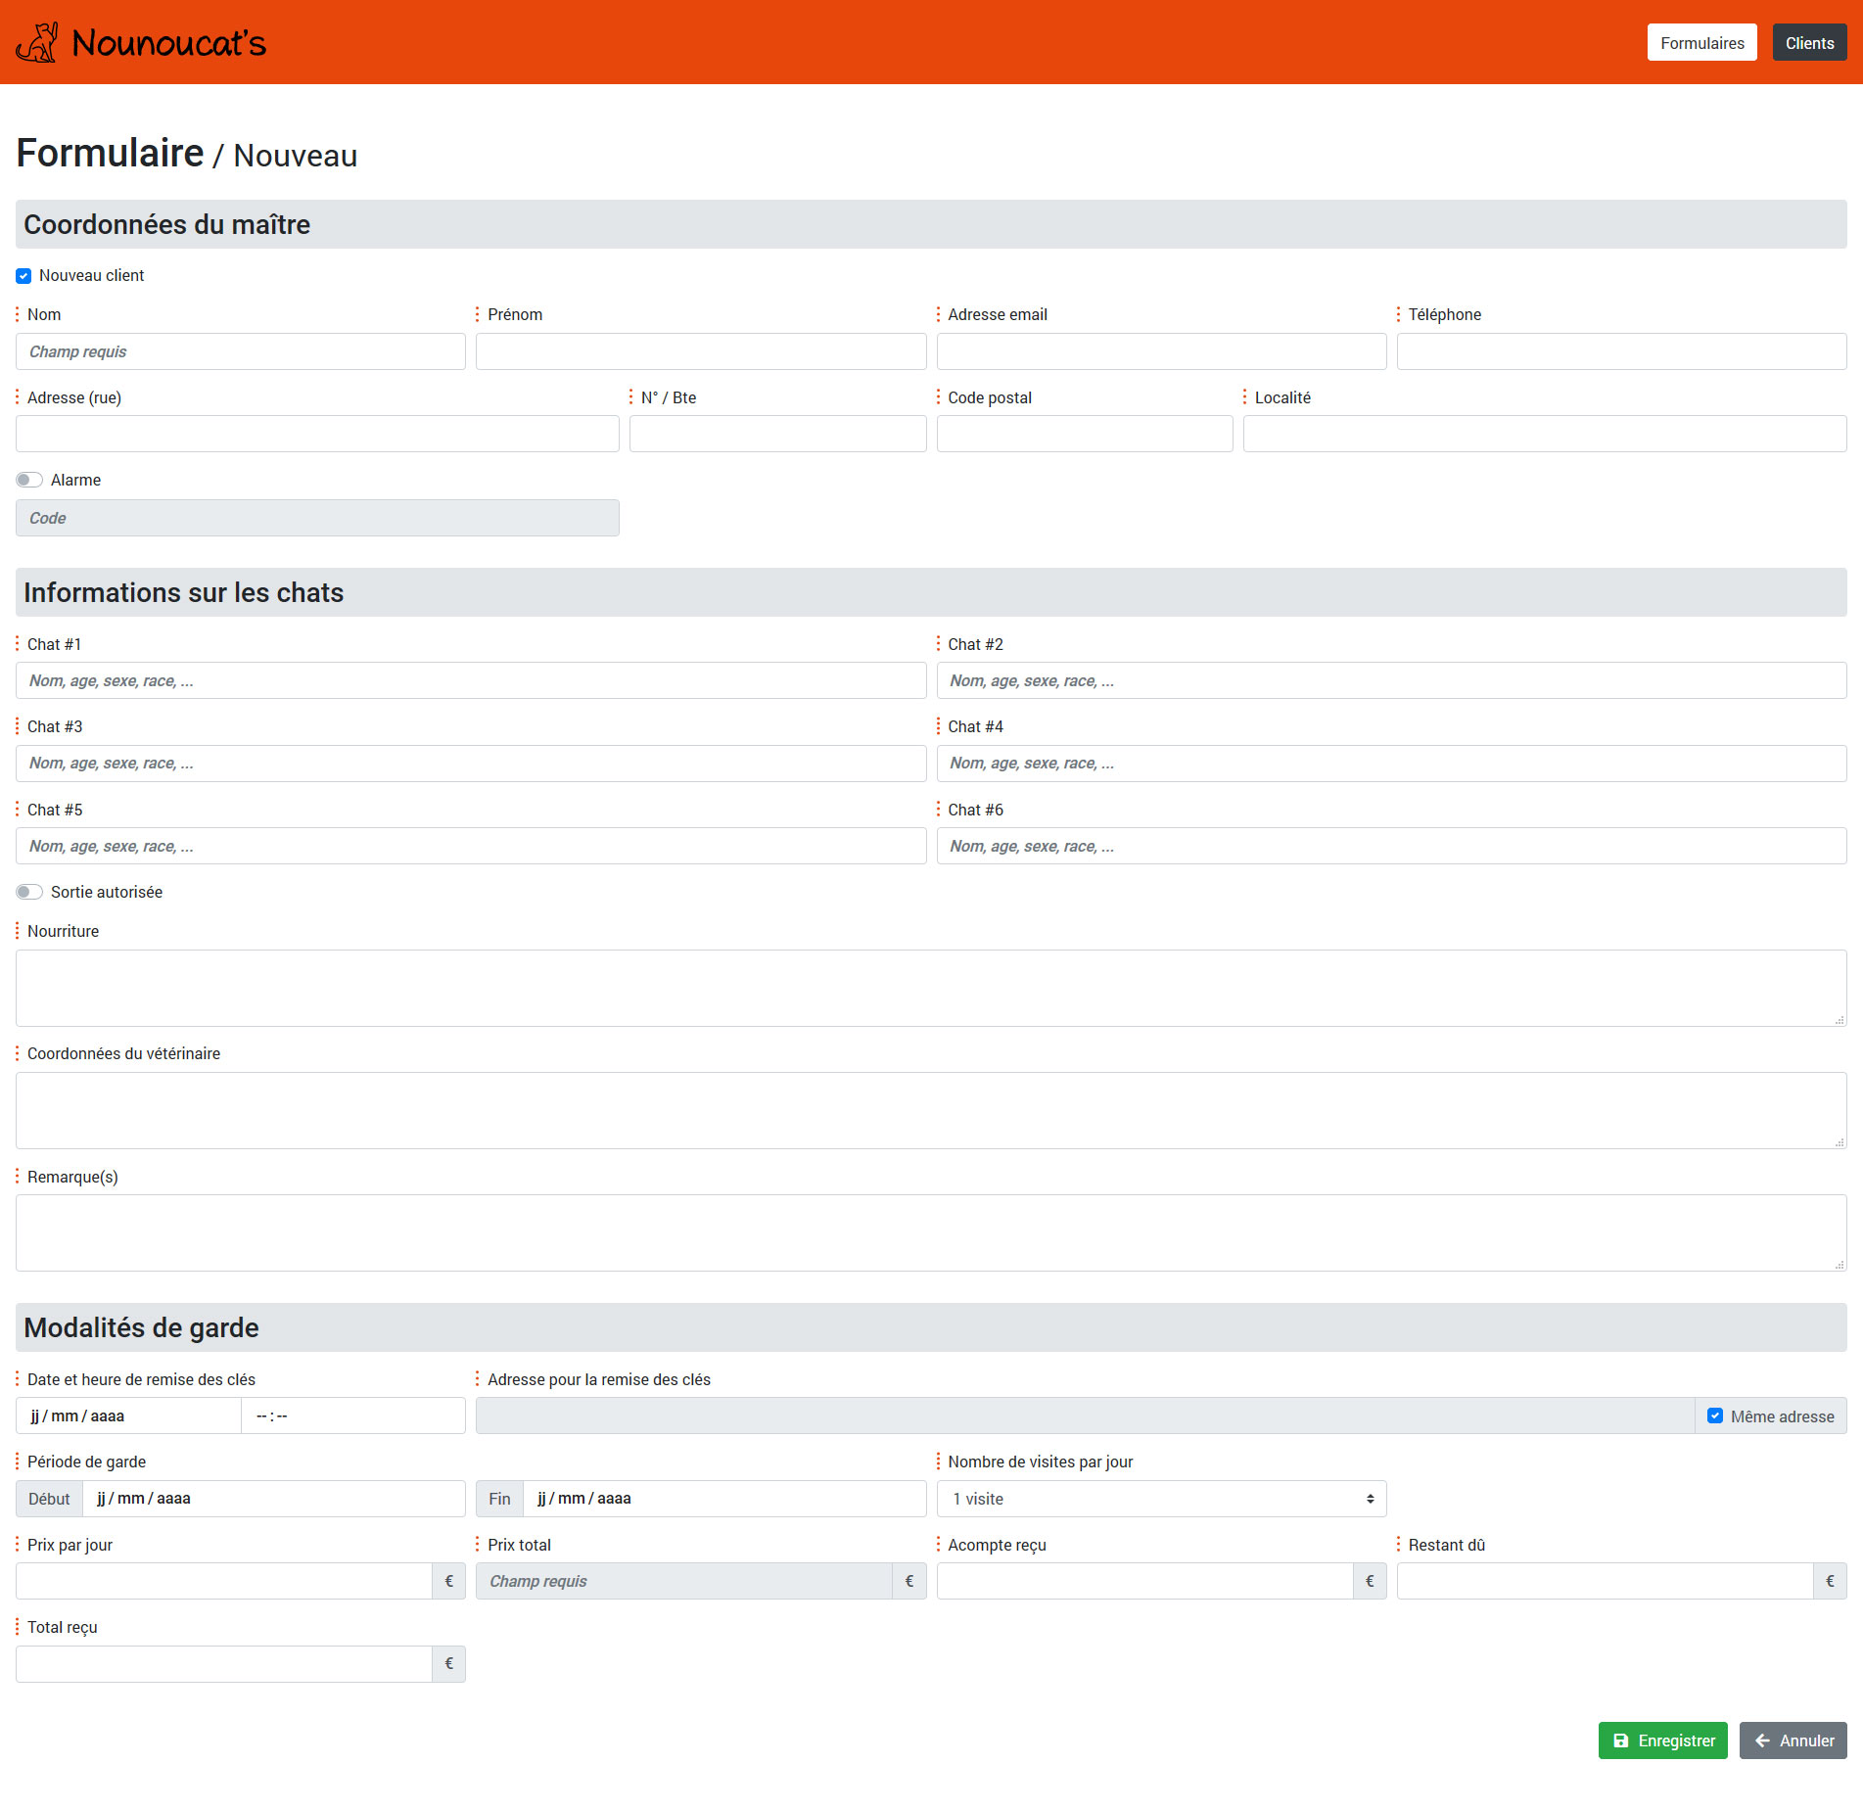Click the Nounoucat's brand name

point(168,43)
